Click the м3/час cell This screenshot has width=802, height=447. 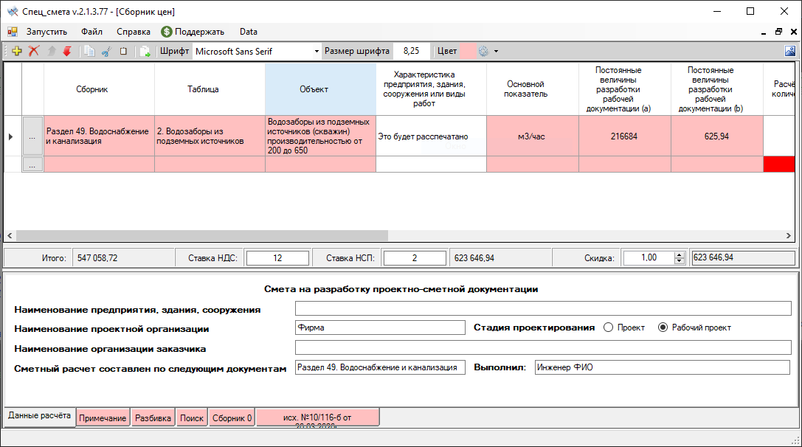point(533,136)
